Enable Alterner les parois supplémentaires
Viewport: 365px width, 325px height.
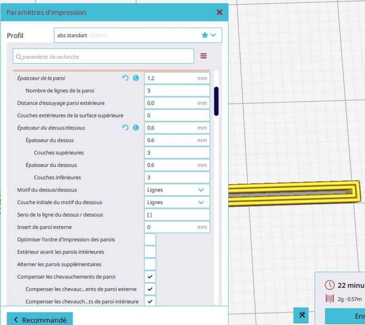click(150, 264)
